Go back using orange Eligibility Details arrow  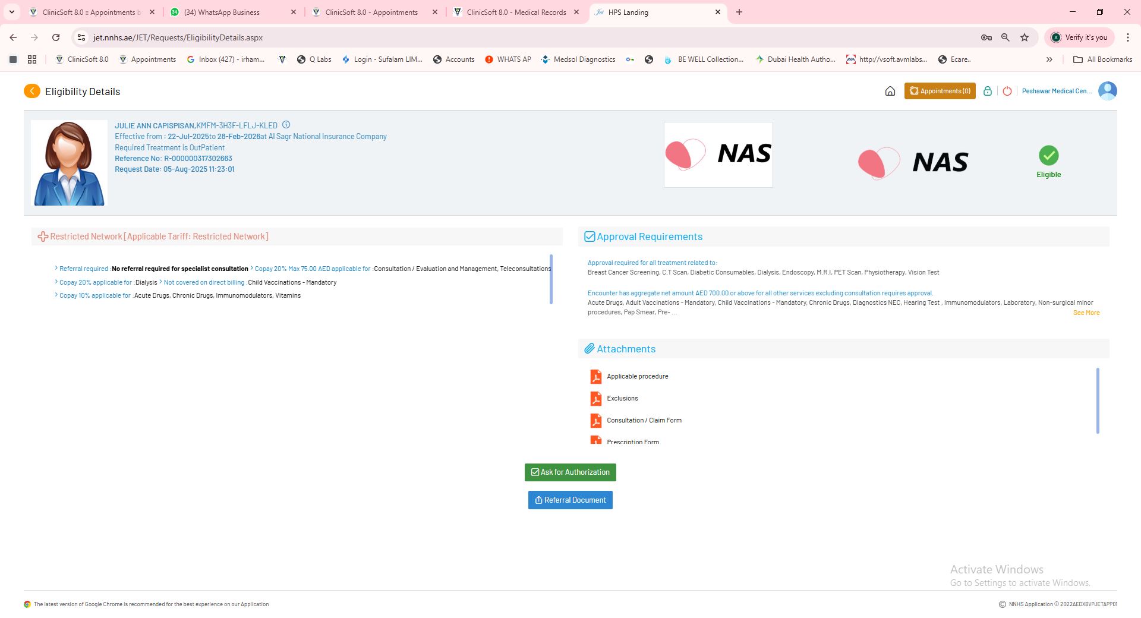point(32,91)
